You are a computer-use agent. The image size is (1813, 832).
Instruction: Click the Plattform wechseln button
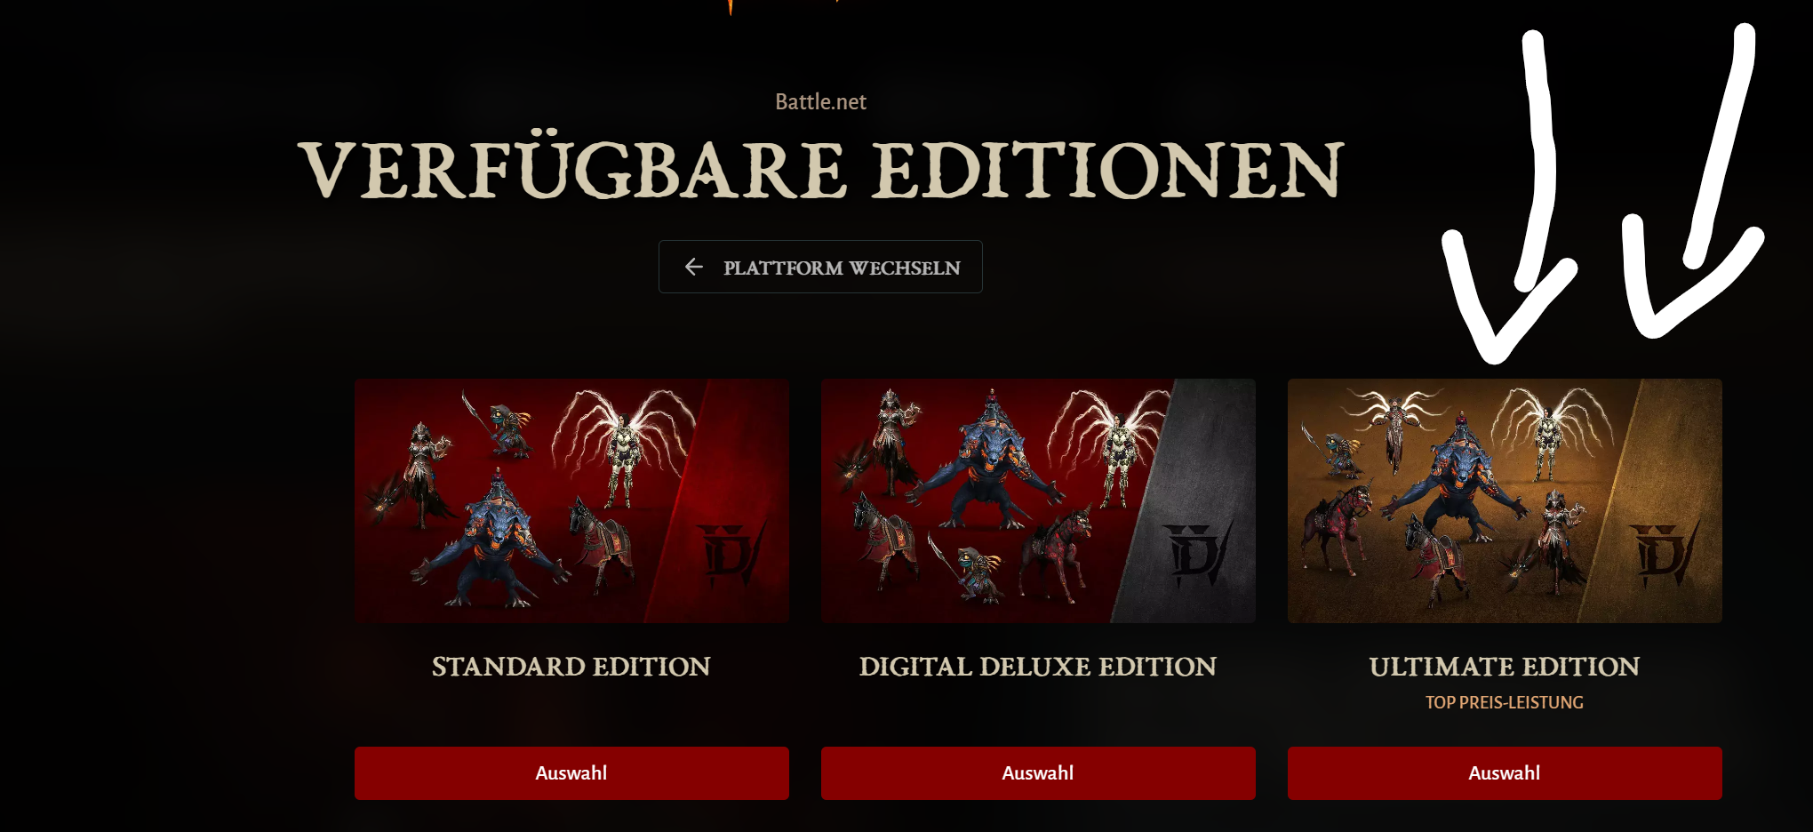[x=820, y=267]
